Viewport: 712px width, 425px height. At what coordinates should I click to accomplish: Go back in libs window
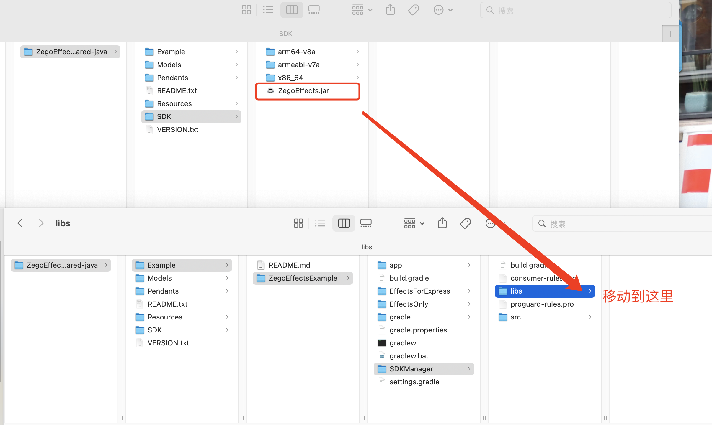[x=20, y=223]
